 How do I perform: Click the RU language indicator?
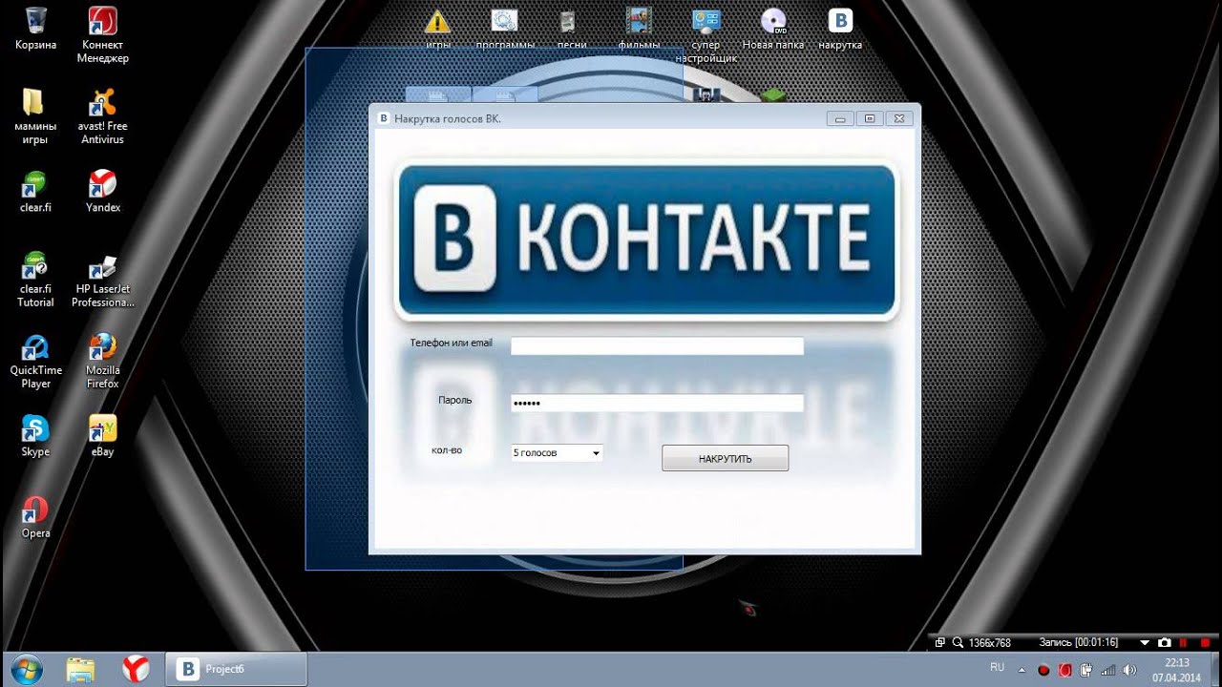coord(997,667)
